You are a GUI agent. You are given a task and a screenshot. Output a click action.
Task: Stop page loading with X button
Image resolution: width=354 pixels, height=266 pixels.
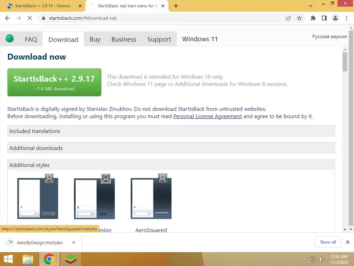(x=30, y=18)
